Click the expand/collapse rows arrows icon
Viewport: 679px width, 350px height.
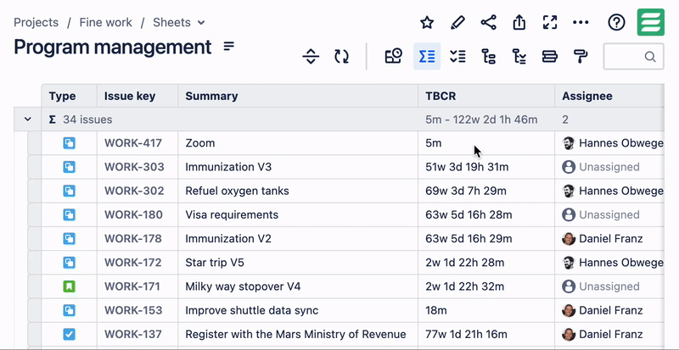click(x=311, y=56)
